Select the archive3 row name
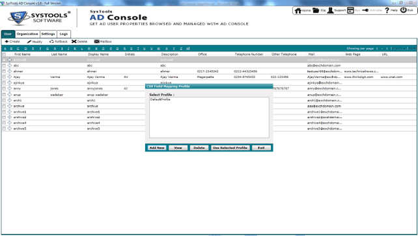Image resolution: width=418 pixels, height=236 pixels. [20, 117]
